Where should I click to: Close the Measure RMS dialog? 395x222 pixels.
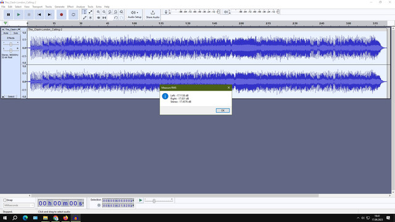tap(229, 88)
